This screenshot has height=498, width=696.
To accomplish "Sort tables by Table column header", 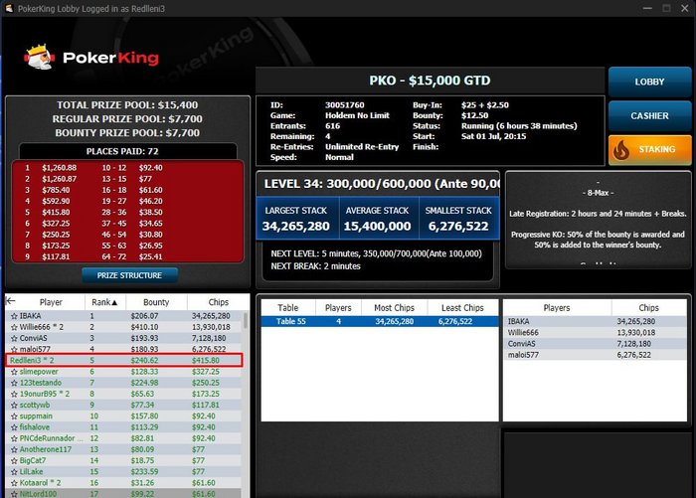I will [288, 308].
